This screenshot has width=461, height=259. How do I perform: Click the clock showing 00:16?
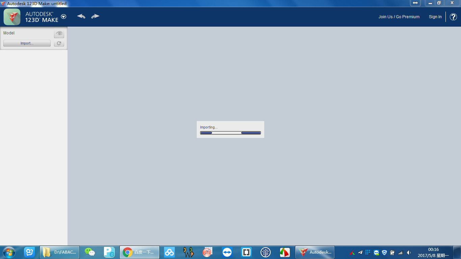pos(433,250)
